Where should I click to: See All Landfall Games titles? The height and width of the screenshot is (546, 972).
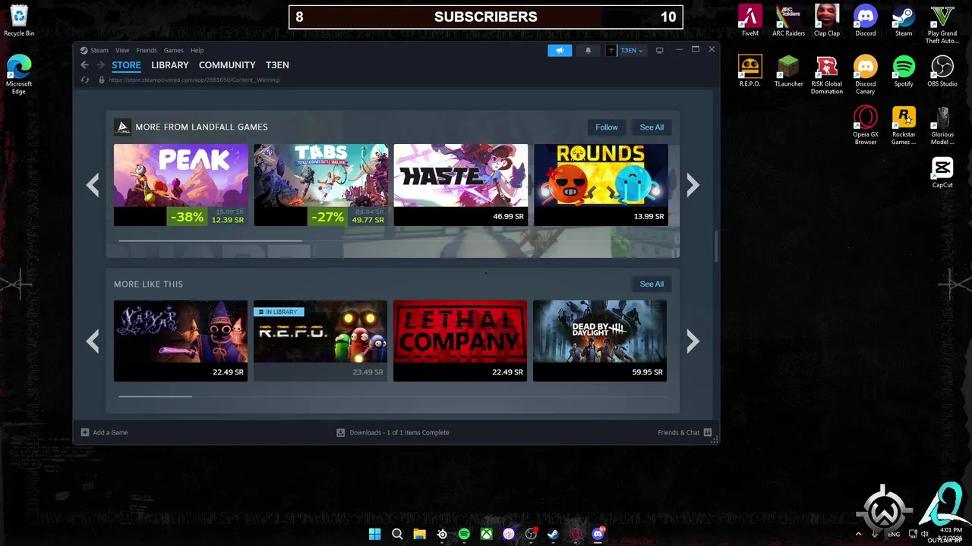652,127
